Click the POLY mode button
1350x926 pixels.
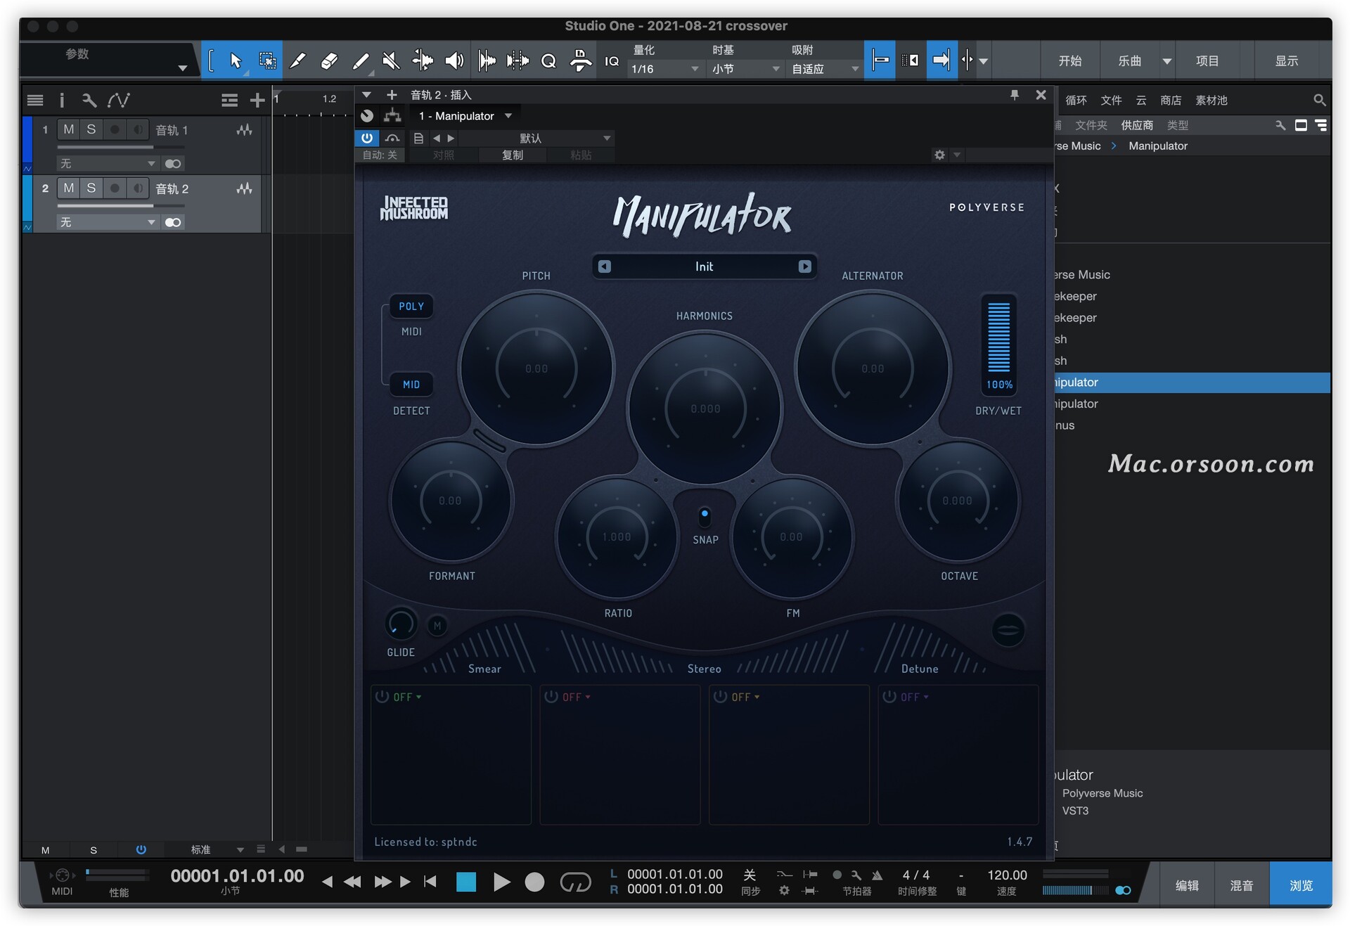[411, 306]
